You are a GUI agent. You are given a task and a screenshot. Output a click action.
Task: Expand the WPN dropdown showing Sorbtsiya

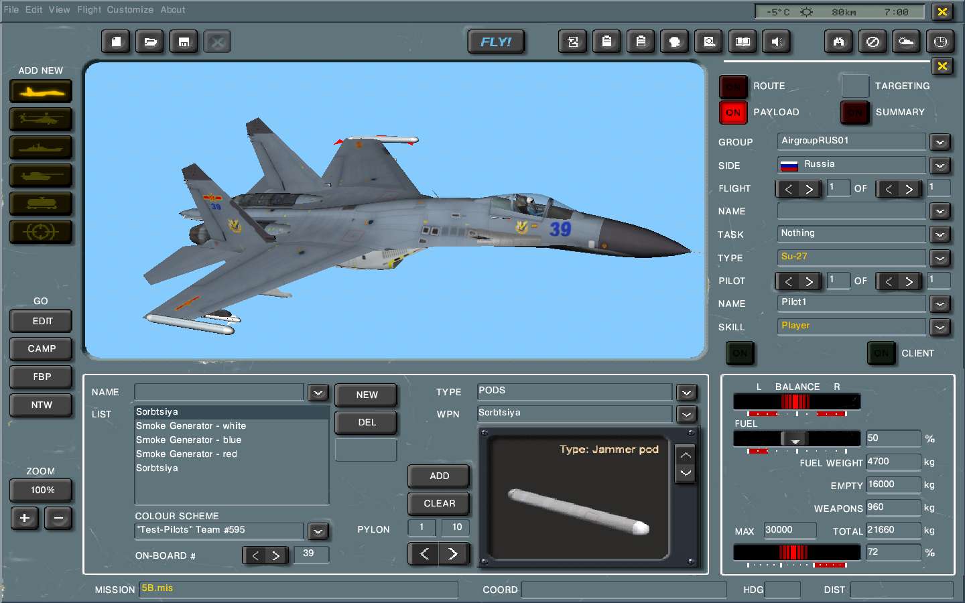click(x=687, y=415)
